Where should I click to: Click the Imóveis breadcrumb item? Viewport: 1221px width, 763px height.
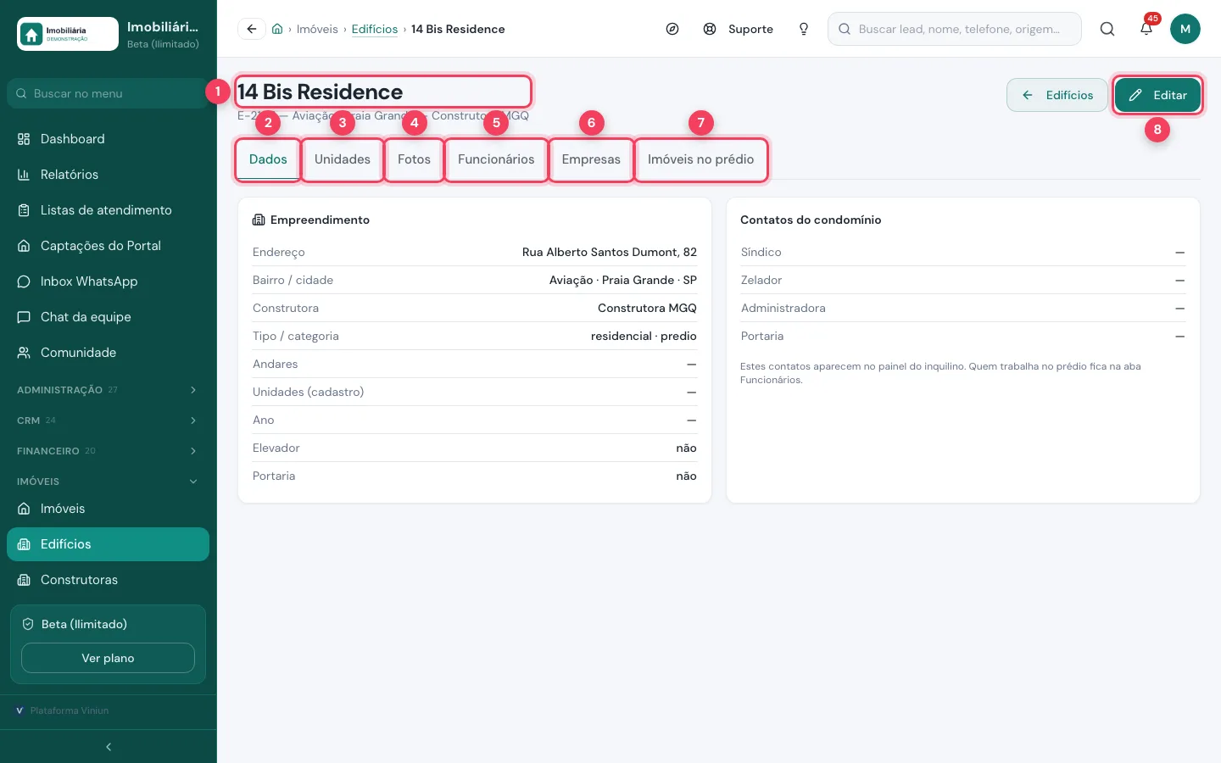click(317, 29)
